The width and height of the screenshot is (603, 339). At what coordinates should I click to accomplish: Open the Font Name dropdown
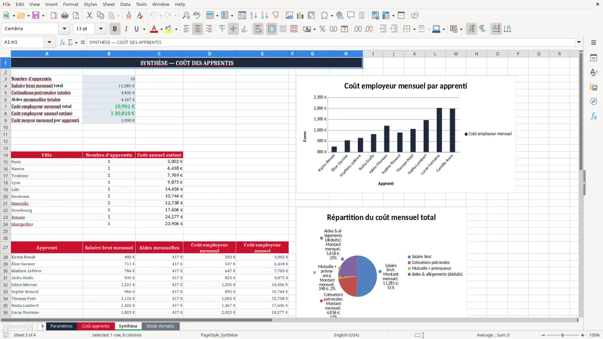pos(64,29)
